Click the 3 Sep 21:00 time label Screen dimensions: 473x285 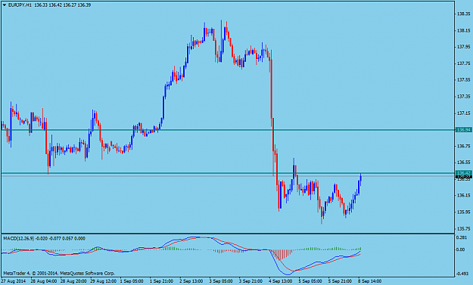pos(251,281)
